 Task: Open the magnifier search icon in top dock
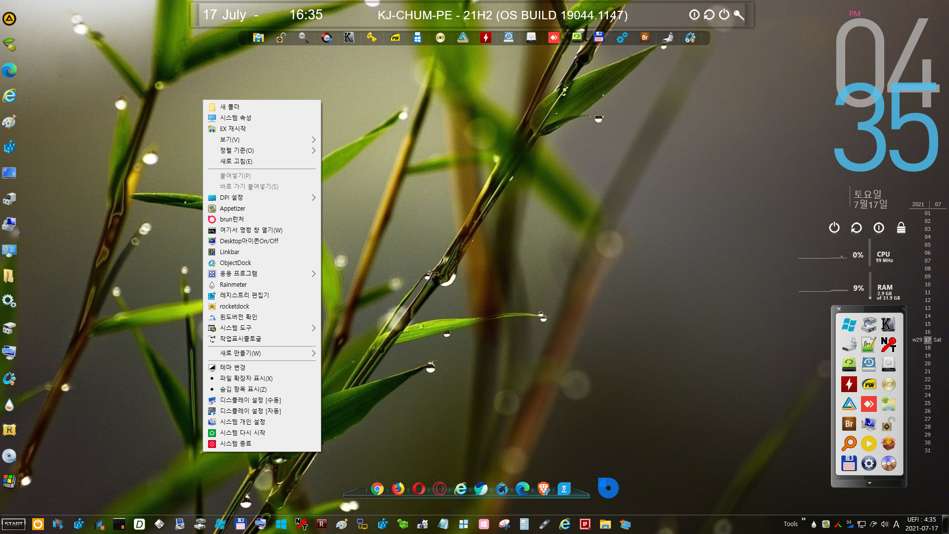point(303,38)
